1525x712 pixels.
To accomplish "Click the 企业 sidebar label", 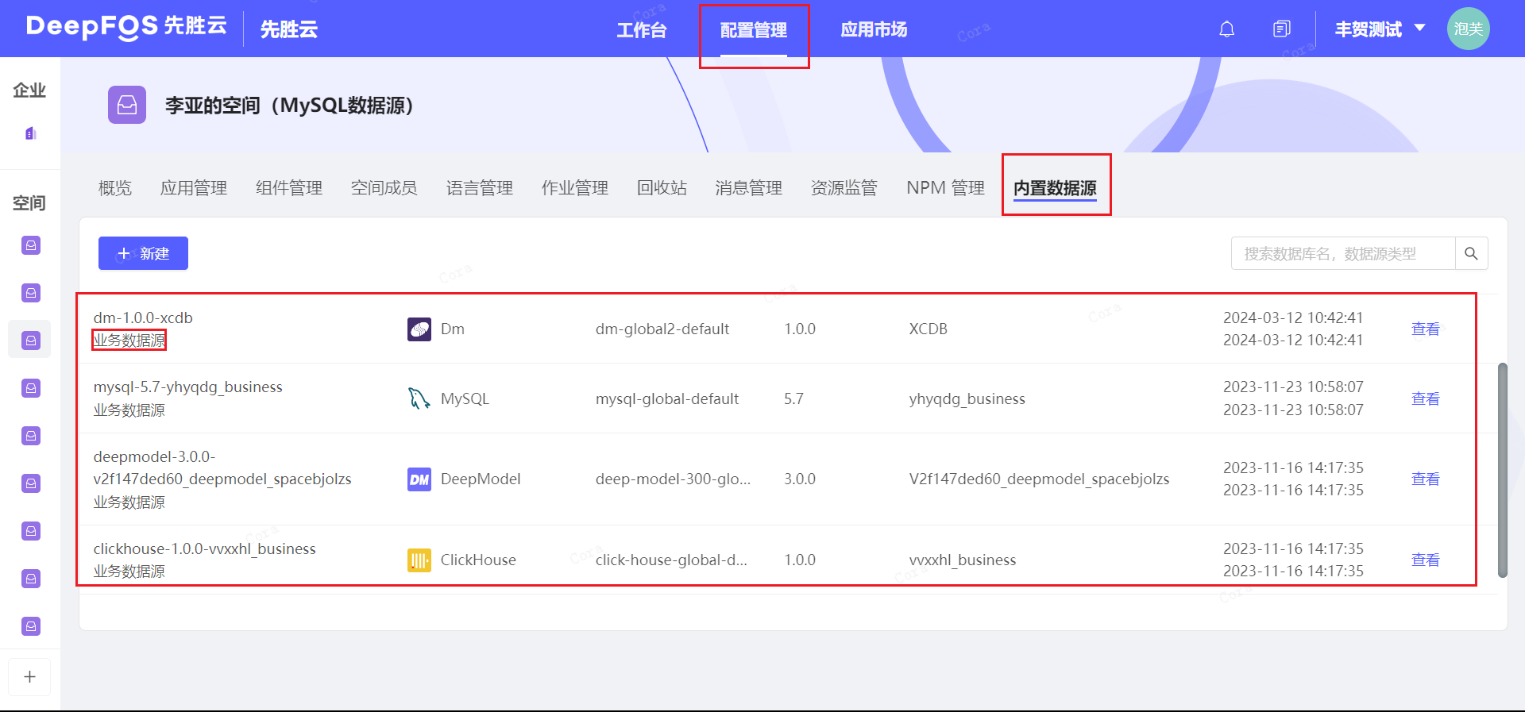I will [x=29, y=90].
